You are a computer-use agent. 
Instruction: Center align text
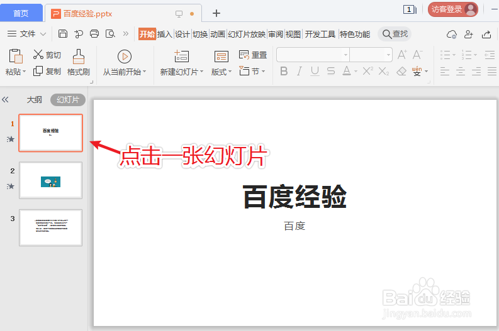[461, 71]
